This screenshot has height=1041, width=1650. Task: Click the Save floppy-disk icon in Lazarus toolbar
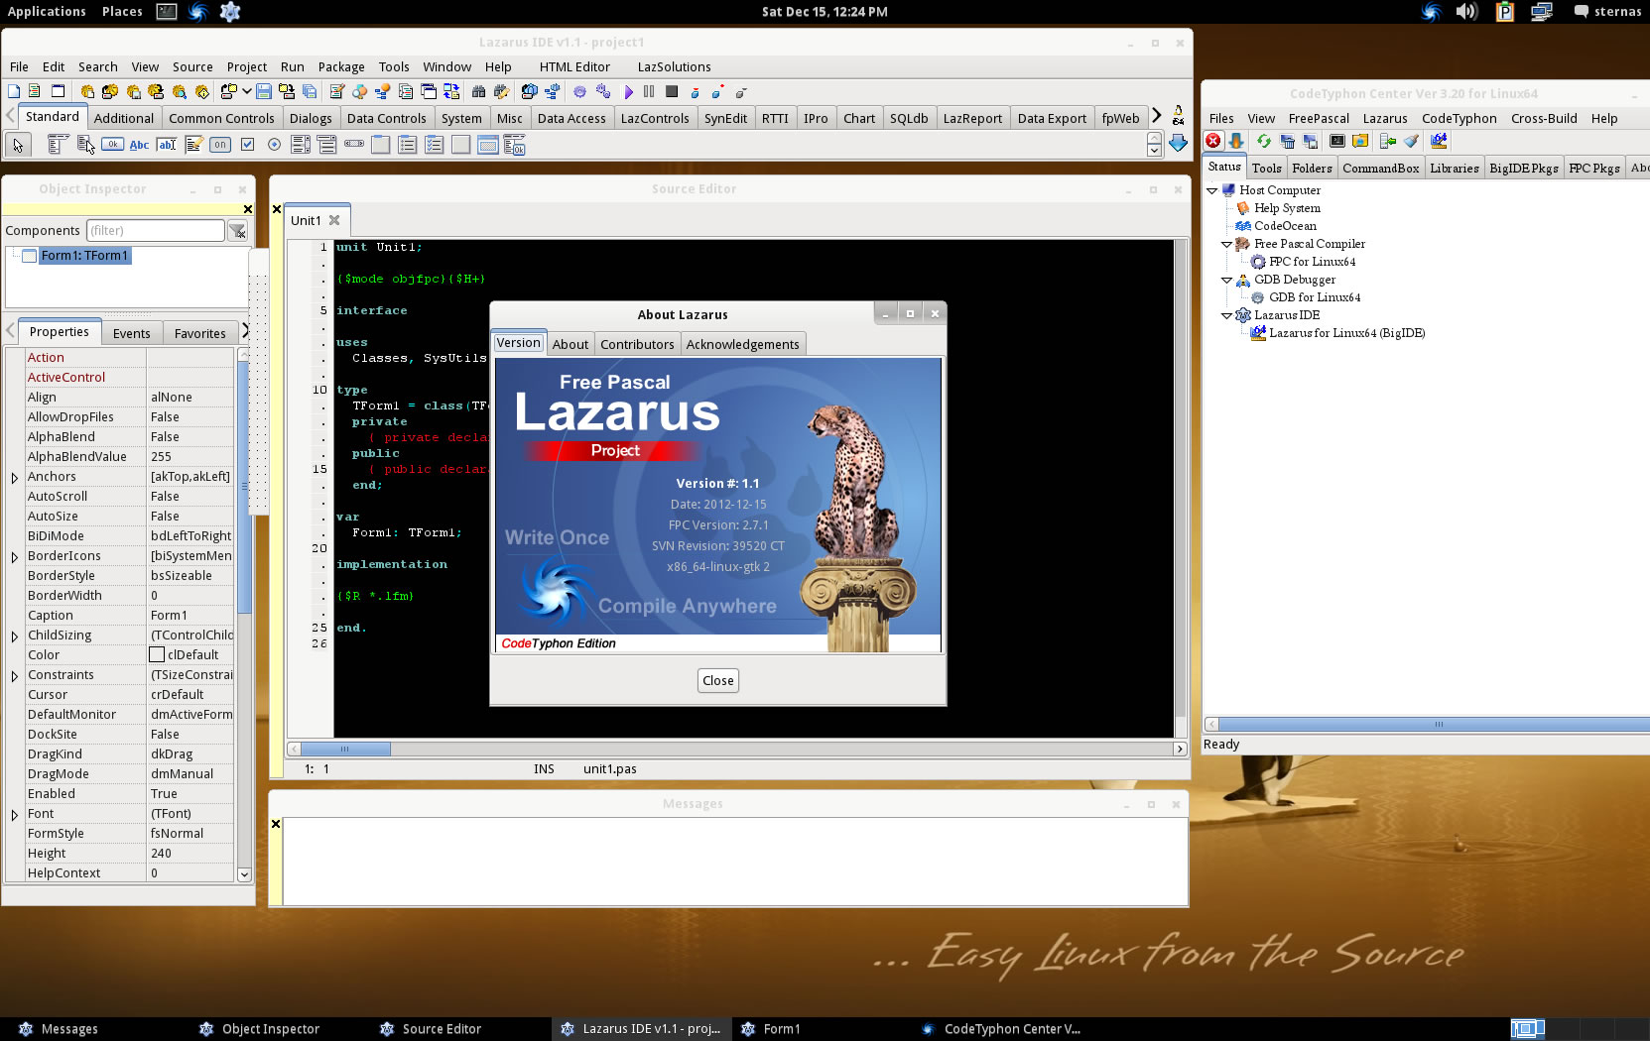coord(264,91)
